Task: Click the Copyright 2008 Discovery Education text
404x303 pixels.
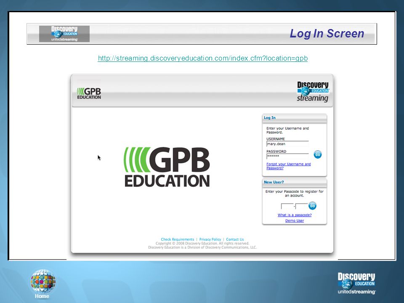Action: (x=202, y=243)
